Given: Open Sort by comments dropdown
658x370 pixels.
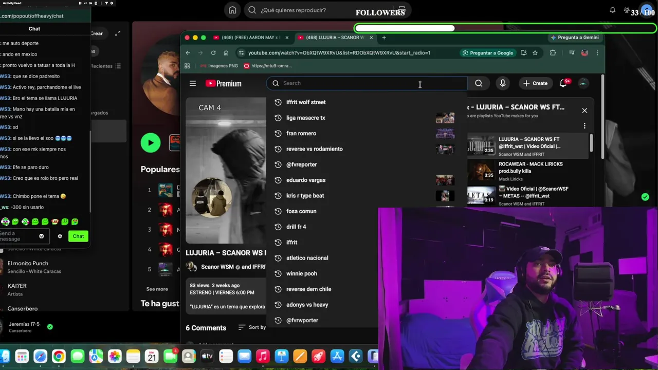Looking at the screenshot, I should point(252,327).
